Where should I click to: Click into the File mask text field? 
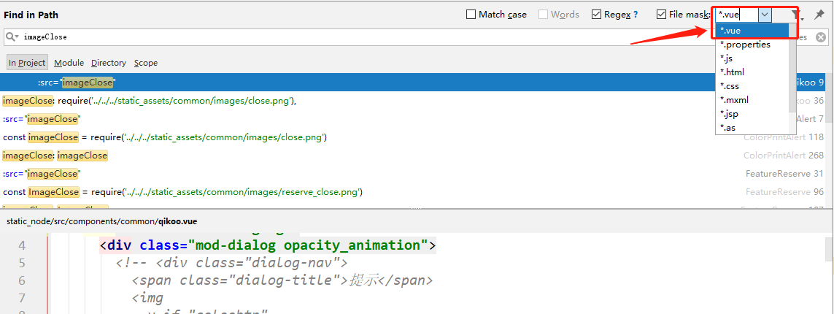(737, 15)
